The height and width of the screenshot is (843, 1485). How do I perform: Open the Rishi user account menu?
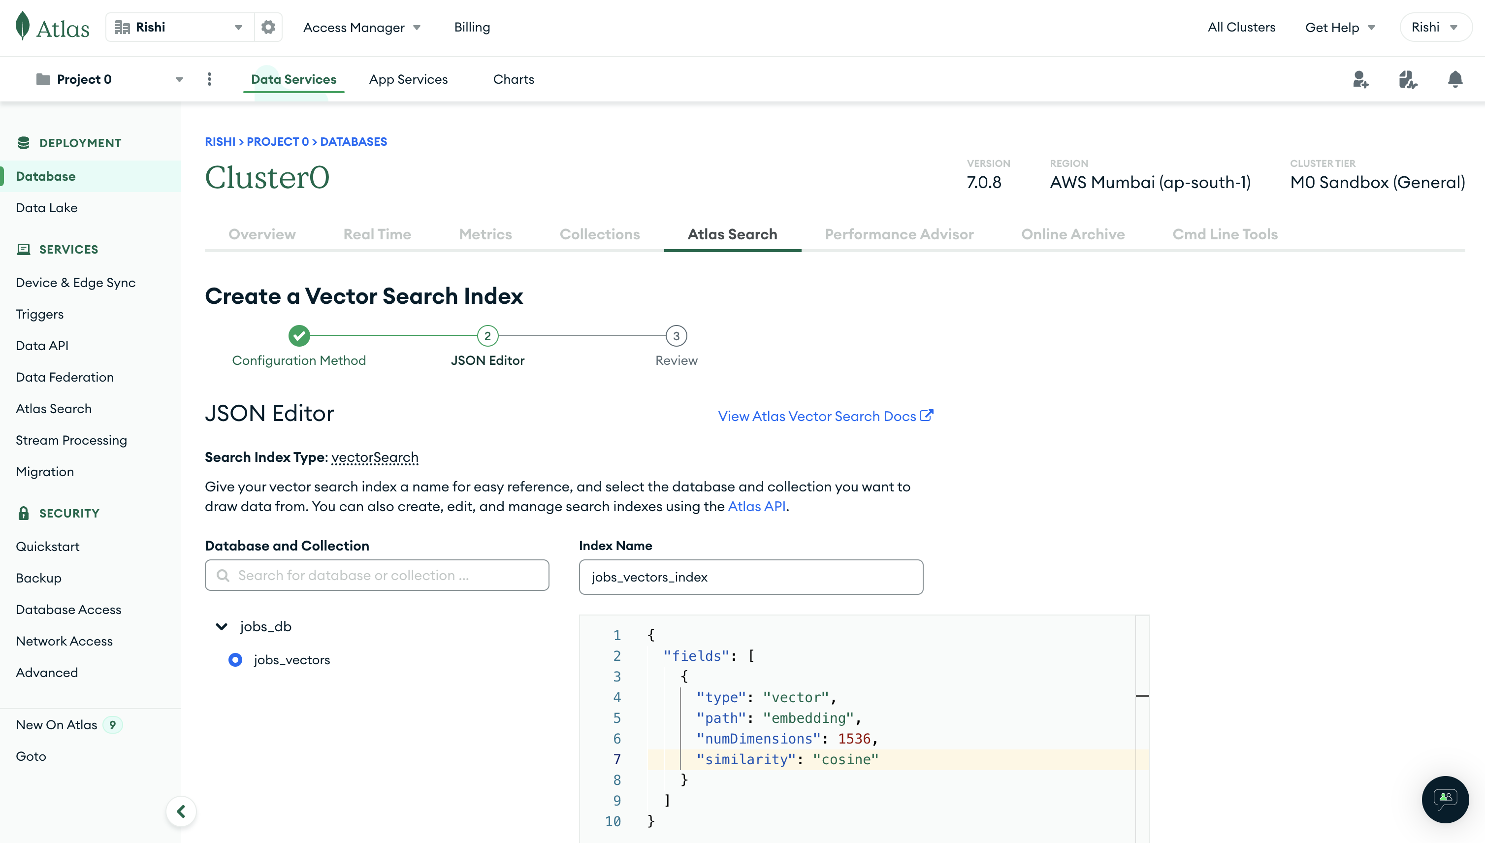pyautogui.click(x=1435, y=27)
